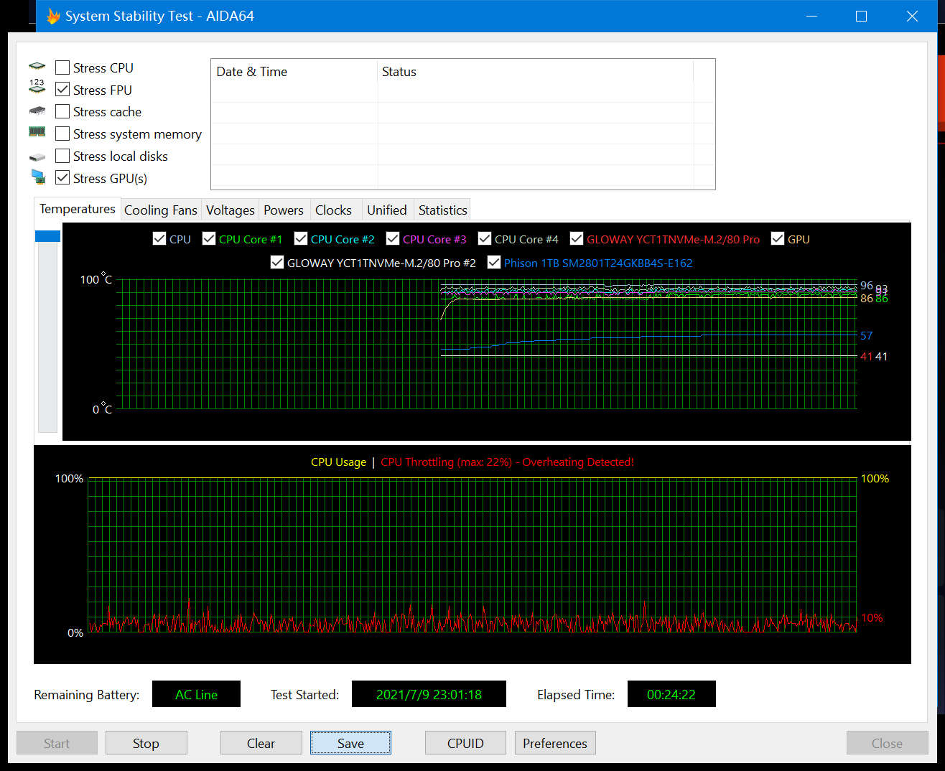This screenshot has width=945, height=771.
Task: Uncheck the Stress GPU(s) checkbox
Action: click(x=62, y=178)
